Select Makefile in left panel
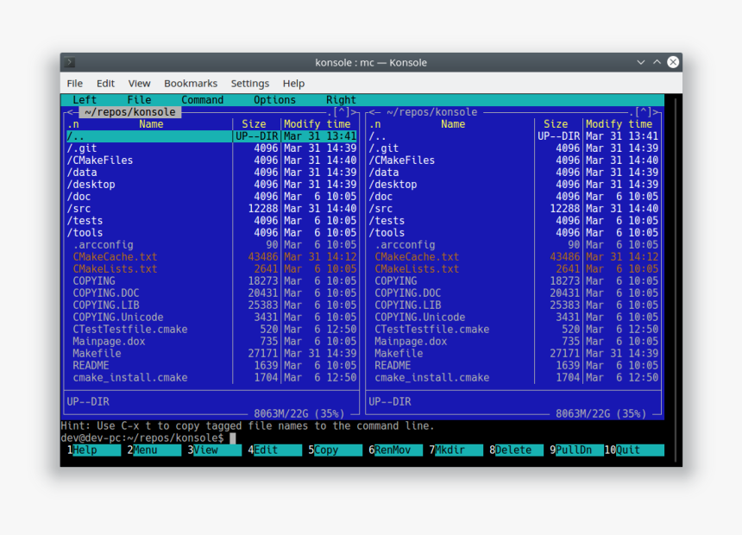 click(211, 354)
